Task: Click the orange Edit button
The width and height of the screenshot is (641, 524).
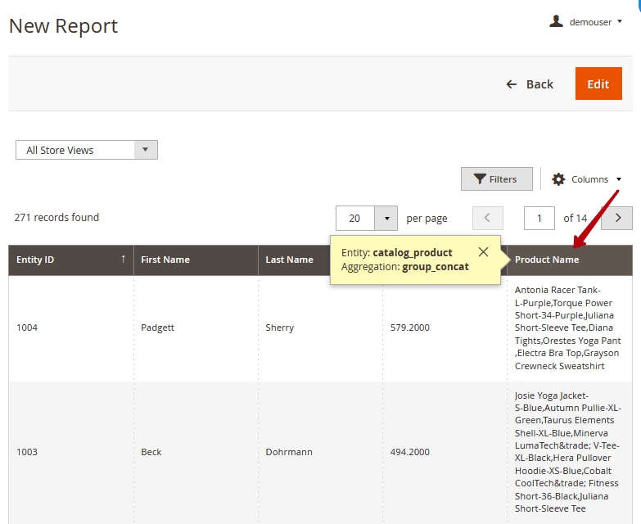Action: [598, 84]
